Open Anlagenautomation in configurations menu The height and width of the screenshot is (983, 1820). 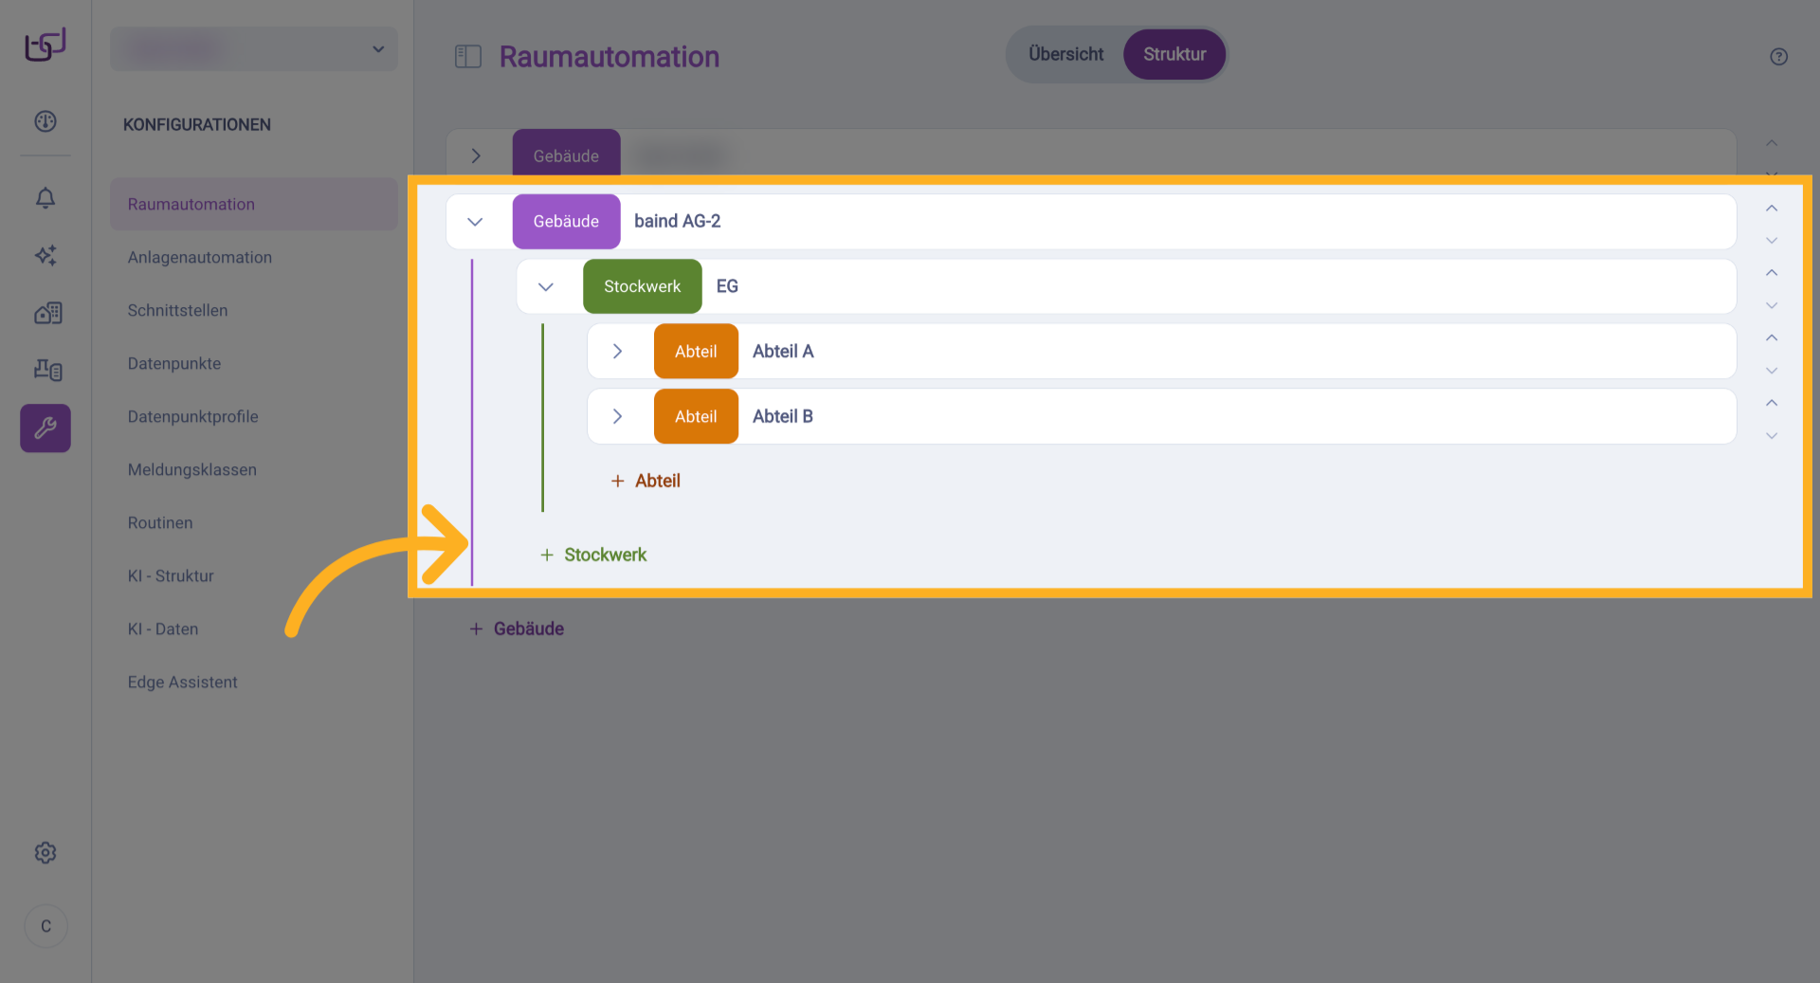tap(200, 258)
